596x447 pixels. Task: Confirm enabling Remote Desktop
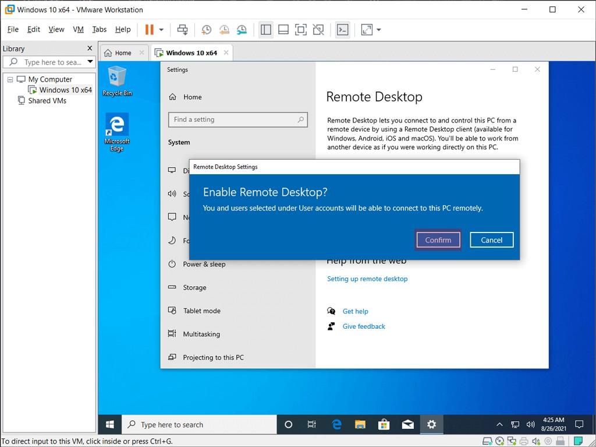(x=438, y=240)
